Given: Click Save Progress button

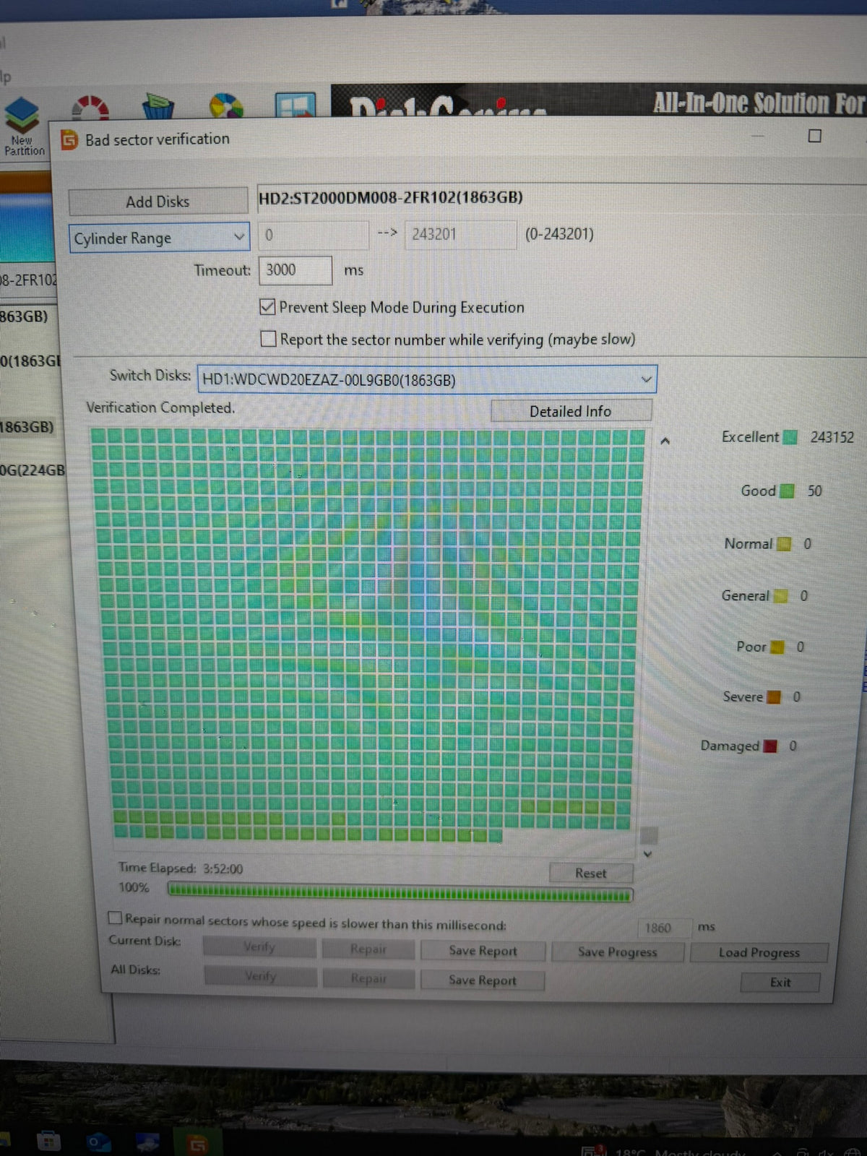Looking at the screenshot, I should tap(617, 952).
